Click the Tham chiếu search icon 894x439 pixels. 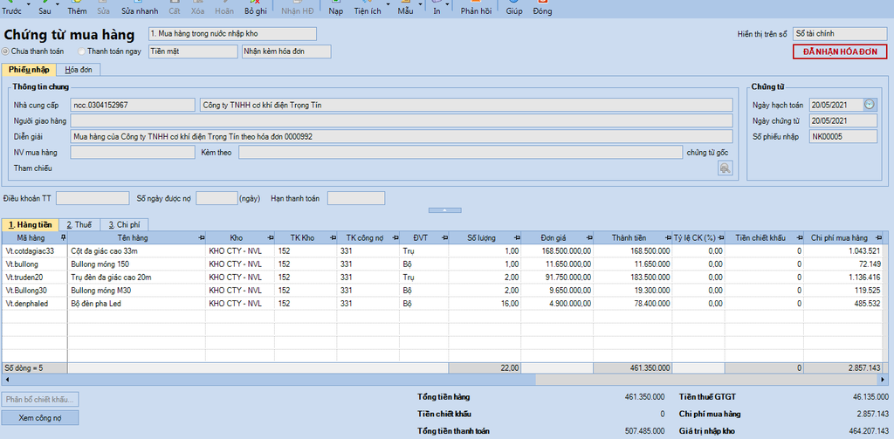[x=725, y=168]
